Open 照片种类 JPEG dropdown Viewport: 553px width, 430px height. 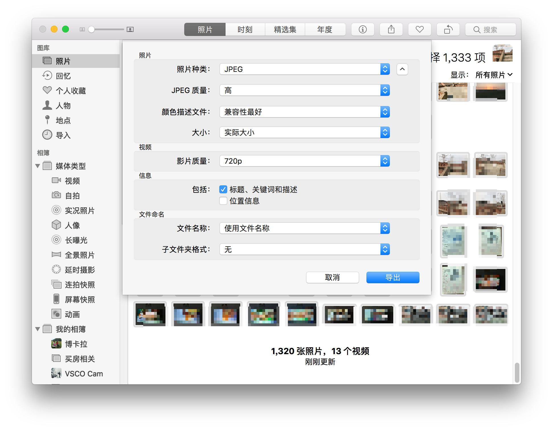pyautogui.click(x=304, y=69)
